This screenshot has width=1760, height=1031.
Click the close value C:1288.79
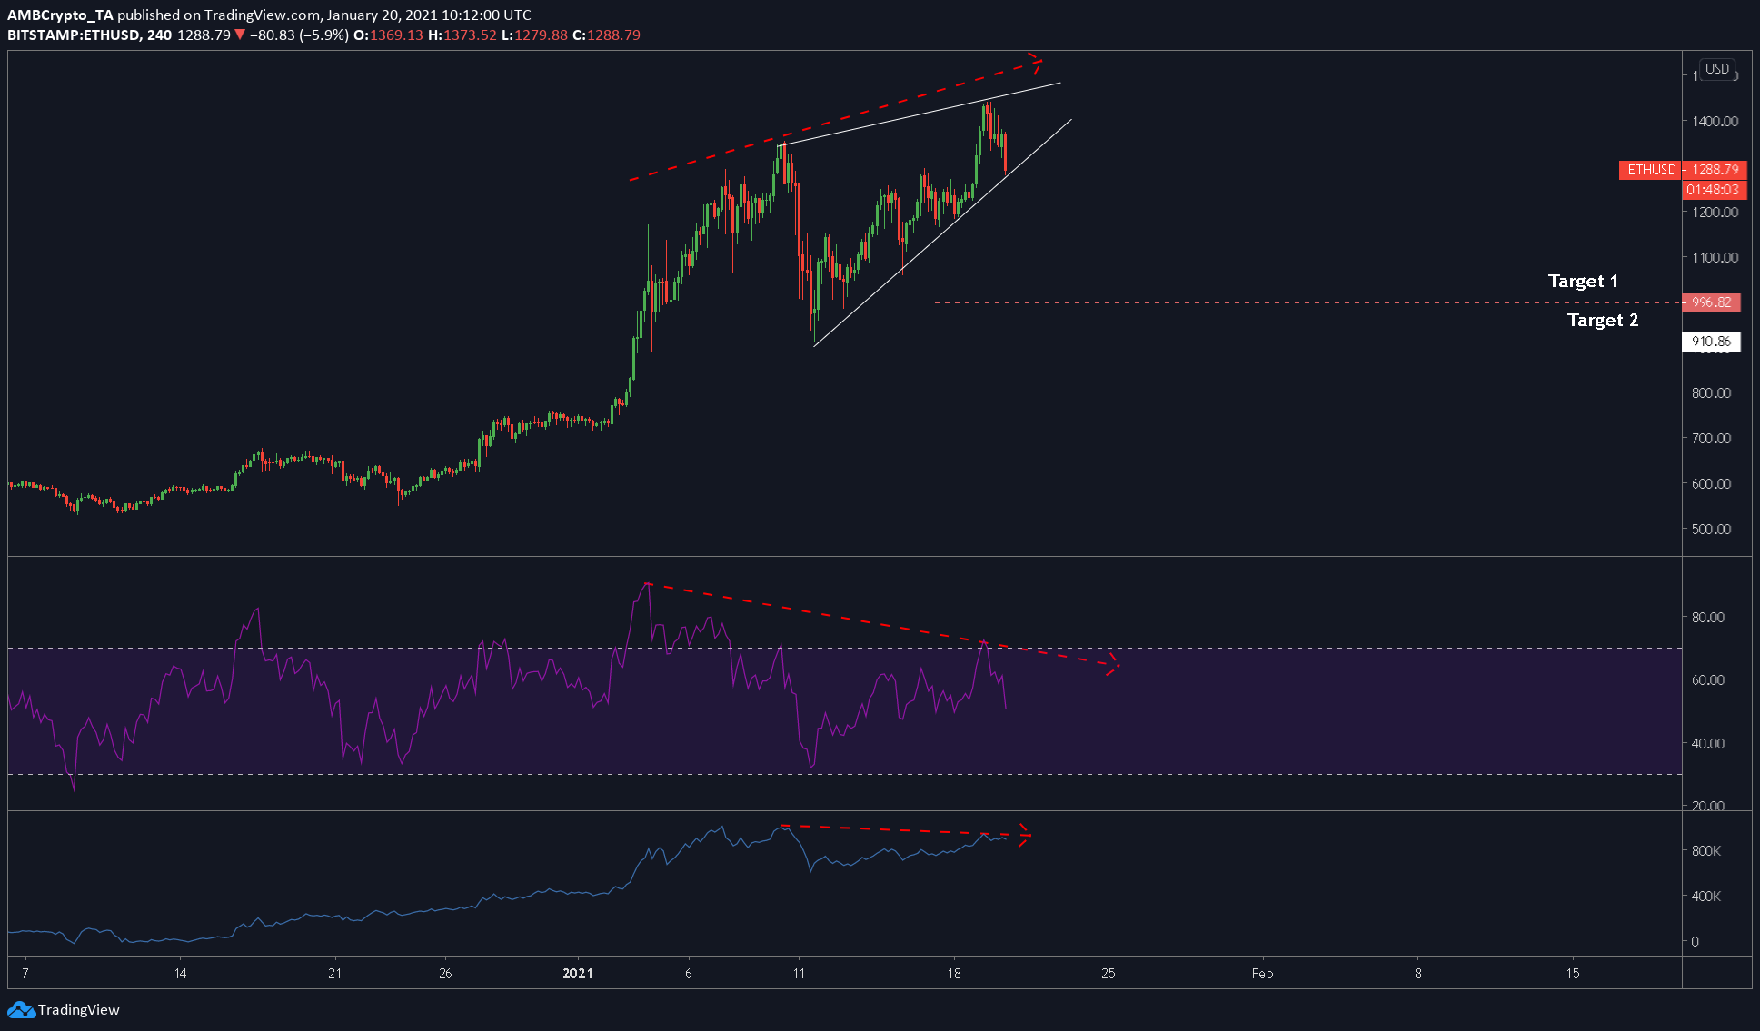pyautogui.click(x=606, y=35)
